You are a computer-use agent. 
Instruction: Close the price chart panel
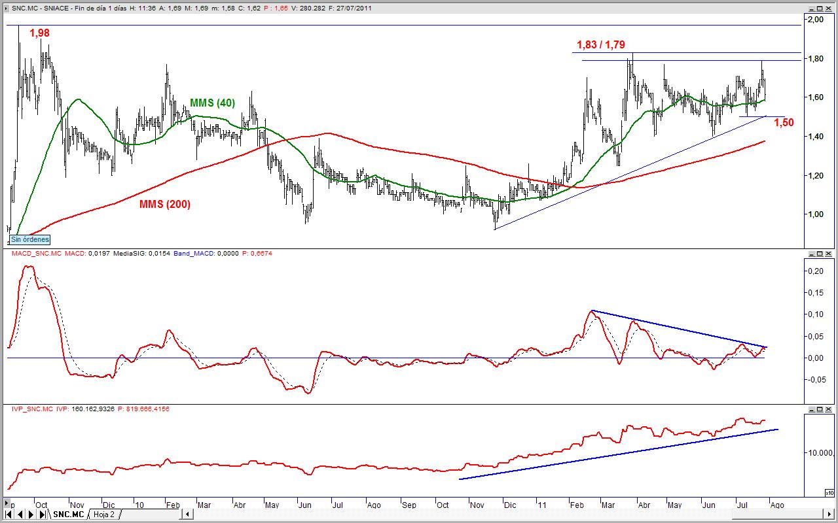click(x=828, y=8)
